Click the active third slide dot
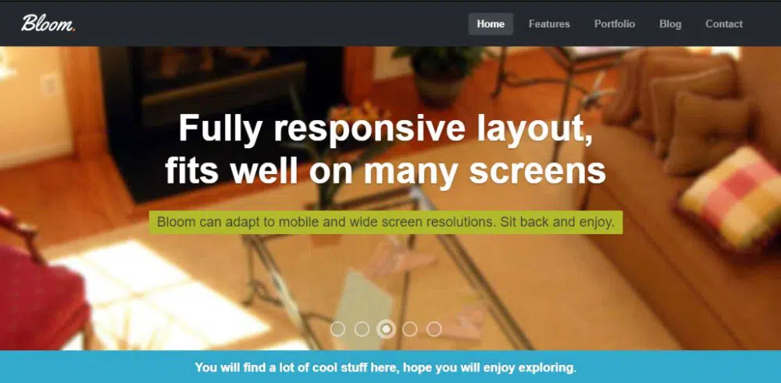This screenshot has height=383, width=781. tap(386, 329)
